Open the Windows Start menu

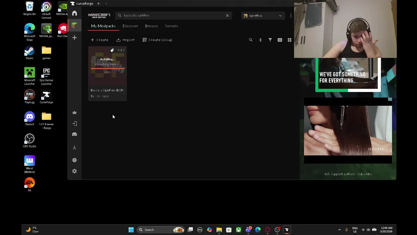[131, 230]
